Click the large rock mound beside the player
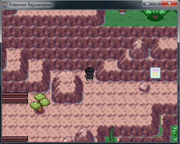The height and width of the screenshot is (144, 180). point(67,87)
